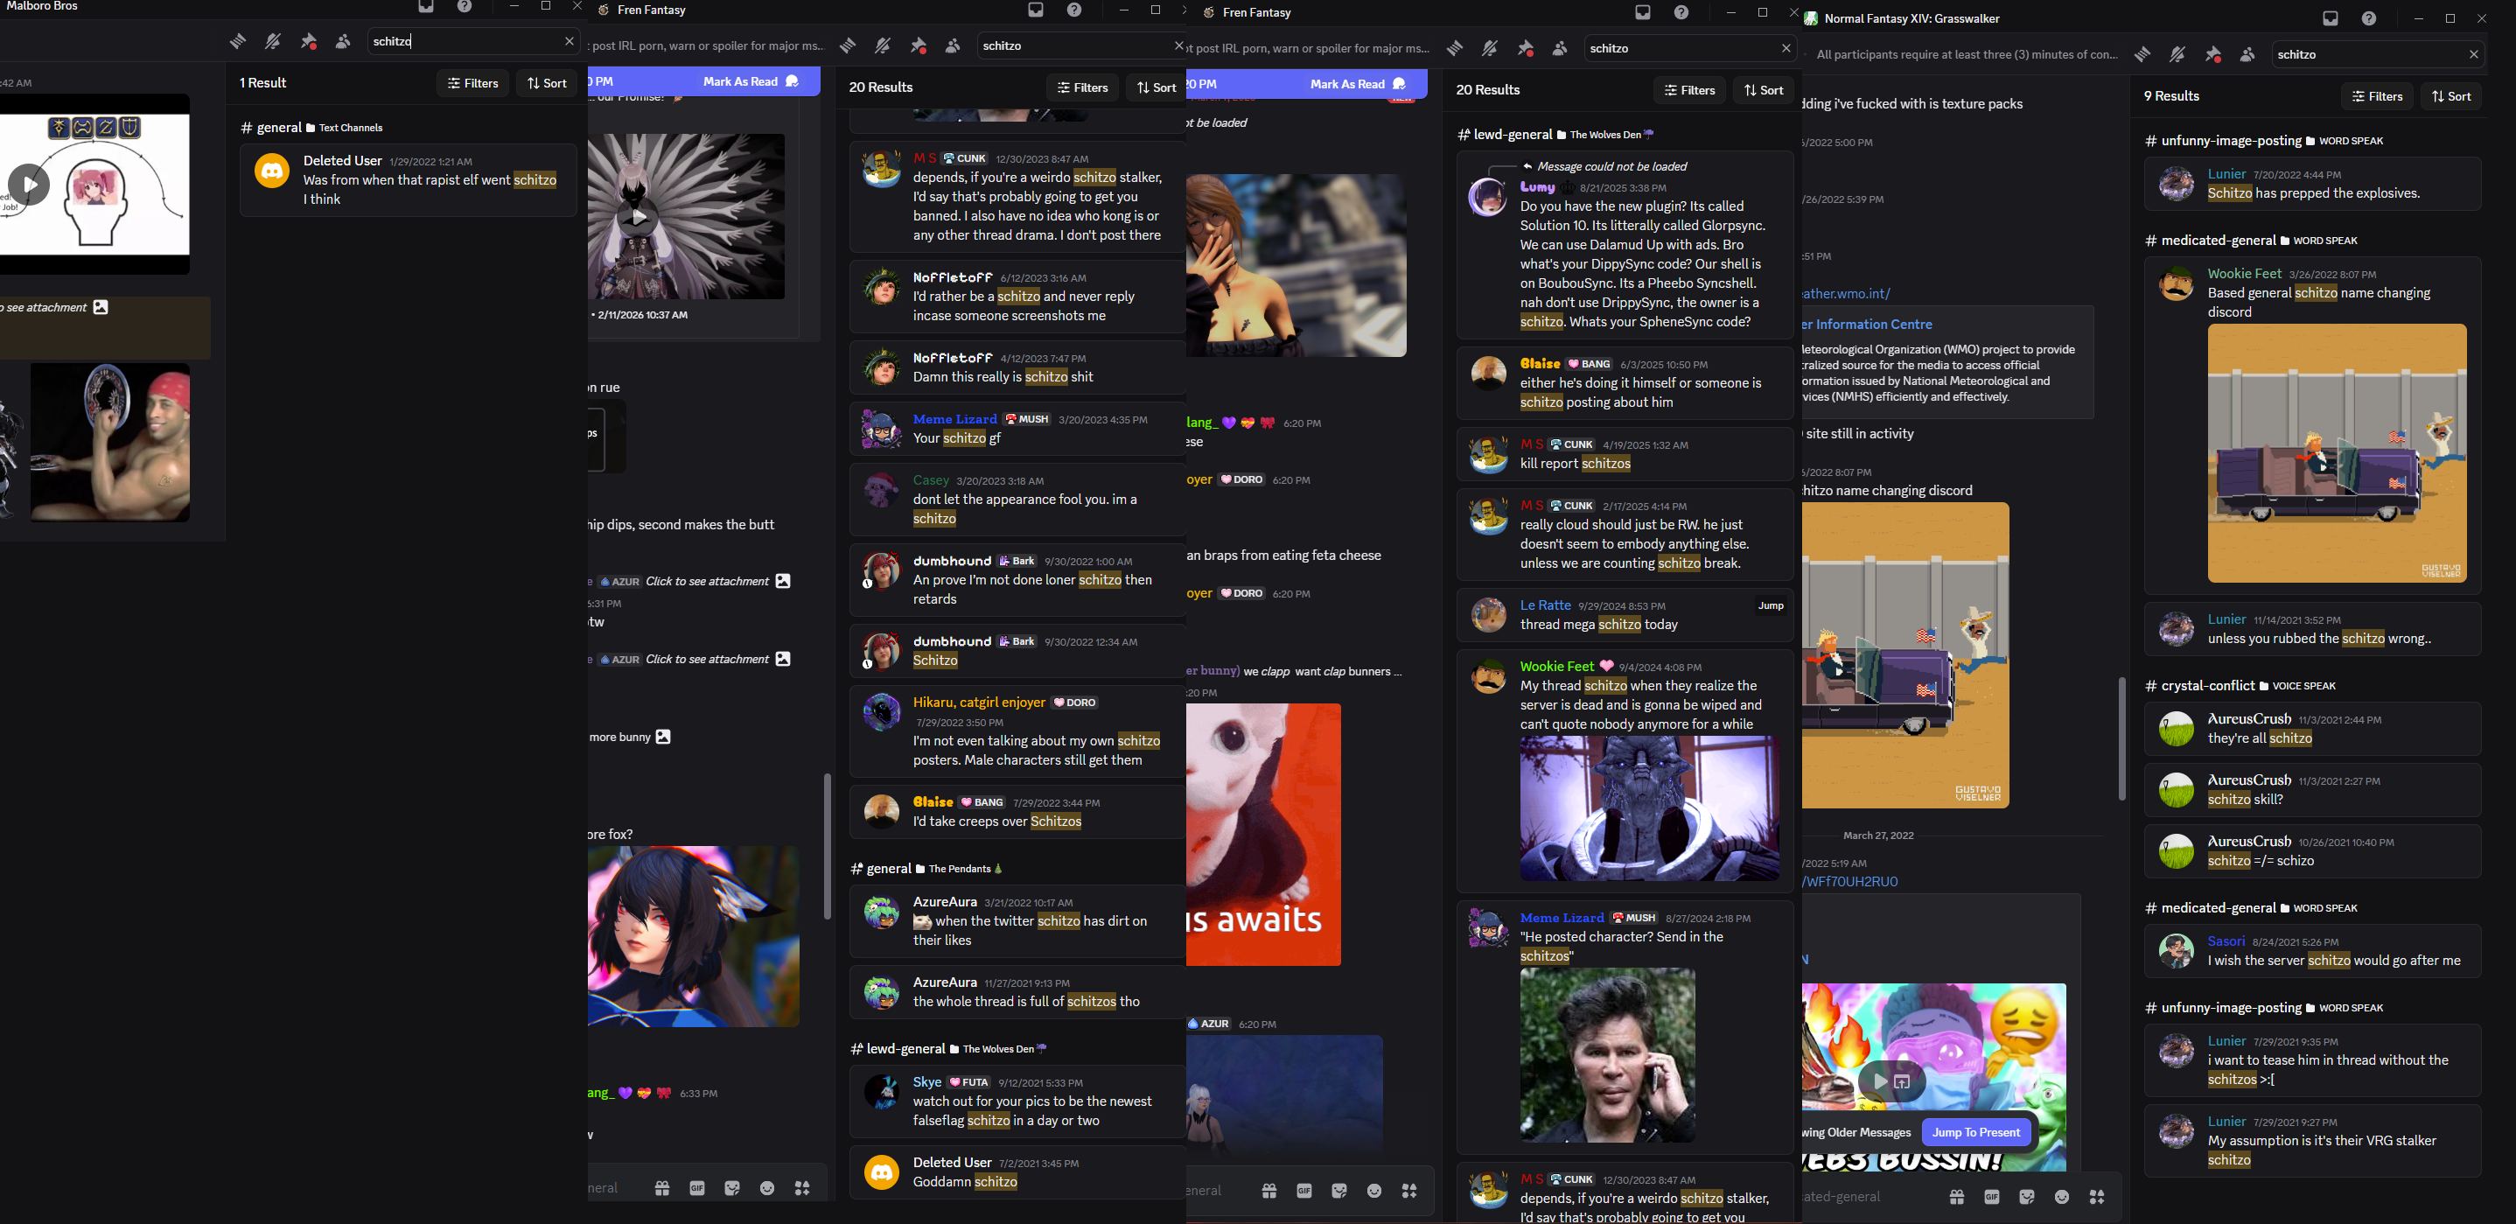2516x1224 pixels.
Task: Click the gift icon in the Normal Fantasy XIV window
Action: point(1956,1197)
